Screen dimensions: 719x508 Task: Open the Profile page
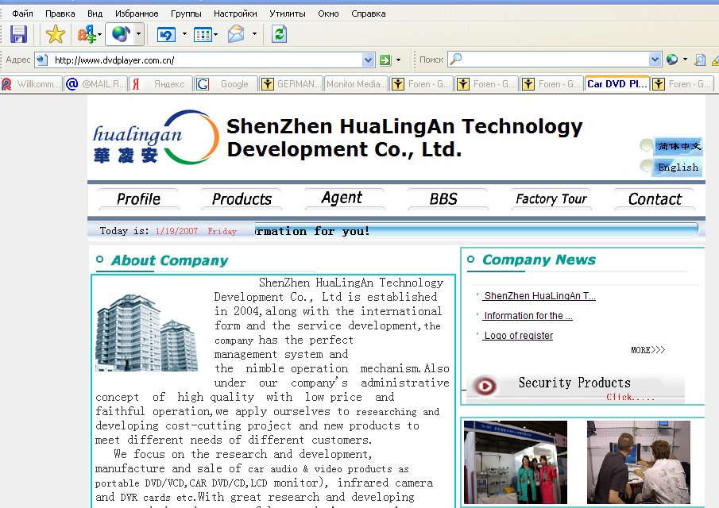[x=138, y=198]
